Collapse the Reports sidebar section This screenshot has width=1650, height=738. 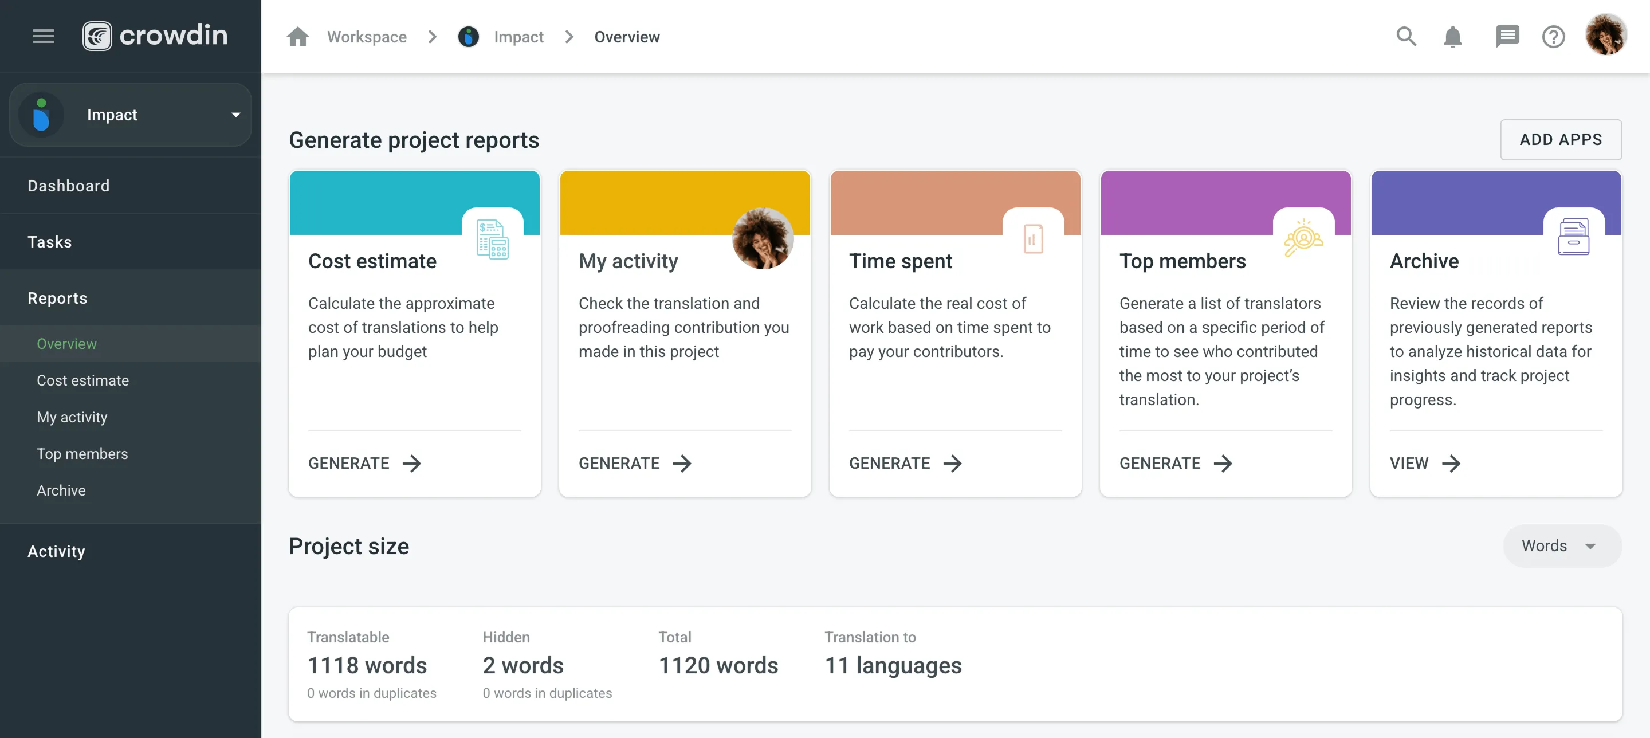point(57,298)
